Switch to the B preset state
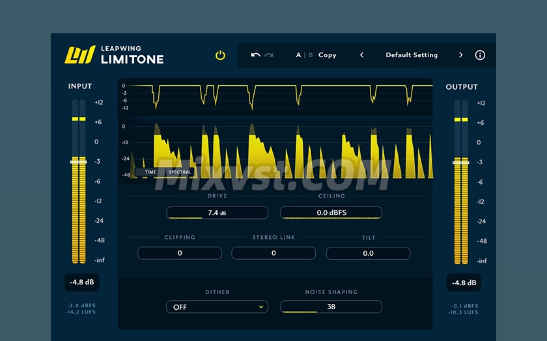The width and height of the screenshot is (547, 341). (311, 55)
